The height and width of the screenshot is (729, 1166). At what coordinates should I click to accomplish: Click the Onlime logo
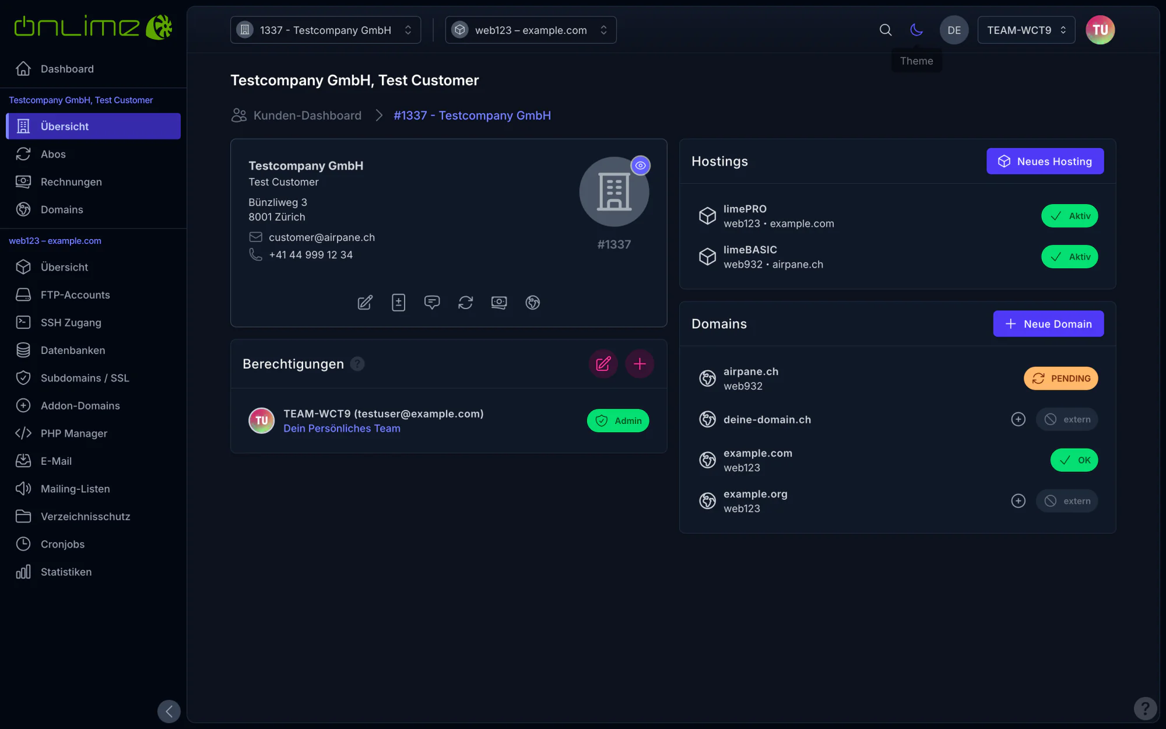[x=93, y=27]
